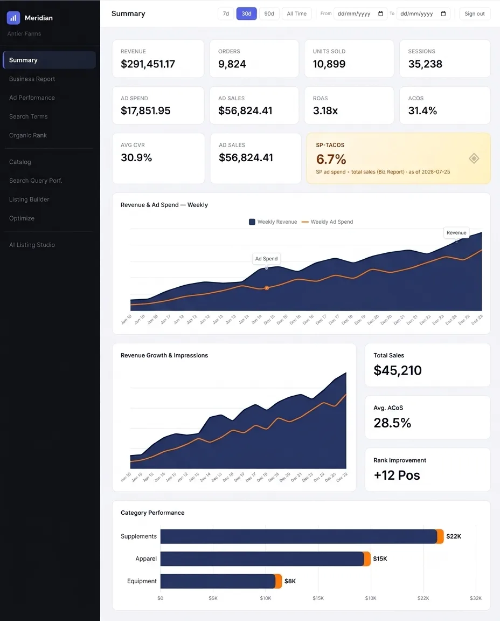Screen dimensions: 500x621
Task: Click the $8K Equipment value label
Action: (x=290, y=581)
